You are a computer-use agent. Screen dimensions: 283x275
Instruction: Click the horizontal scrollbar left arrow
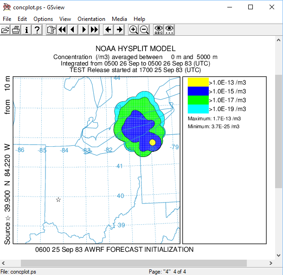click(x=3, y=263)
